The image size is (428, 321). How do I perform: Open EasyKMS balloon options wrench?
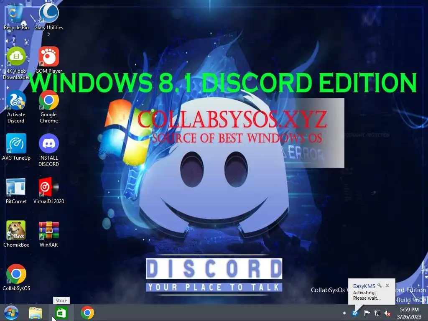pos(380,285)
